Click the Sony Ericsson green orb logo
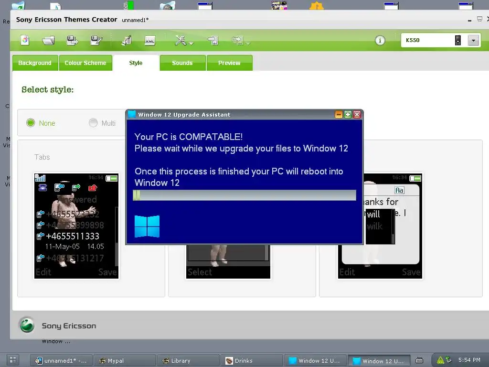The height and width of the screenshot is (367, 489). (27, 325)
